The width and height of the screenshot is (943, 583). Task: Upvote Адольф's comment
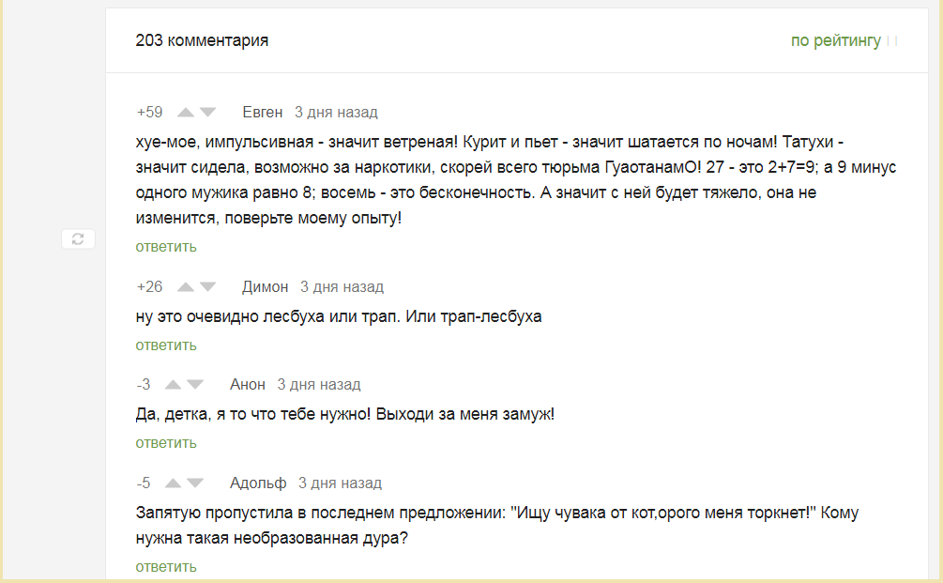pyautogui.click(x=174, y=483)
